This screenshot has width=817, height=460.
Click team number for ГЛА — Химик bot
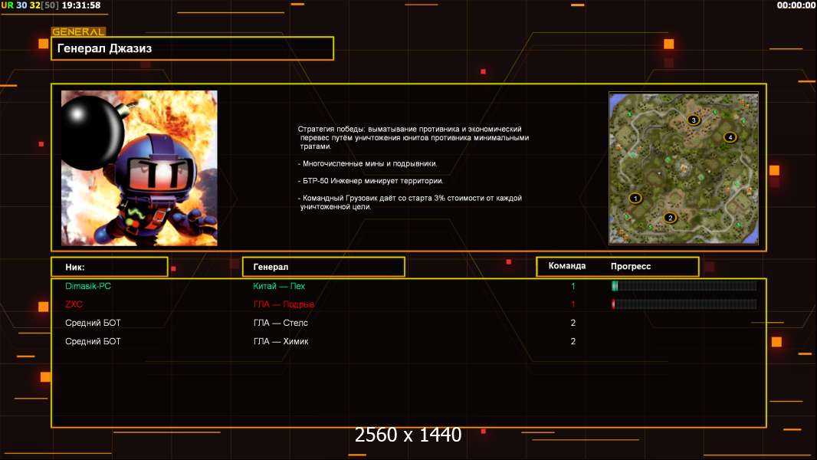point(573,341)
